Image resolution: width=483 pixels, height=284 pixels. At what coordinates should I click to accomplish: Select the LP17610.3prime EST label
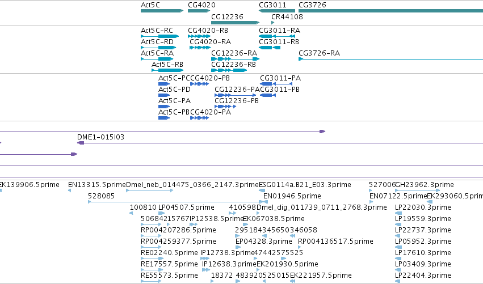pos(423,253)
